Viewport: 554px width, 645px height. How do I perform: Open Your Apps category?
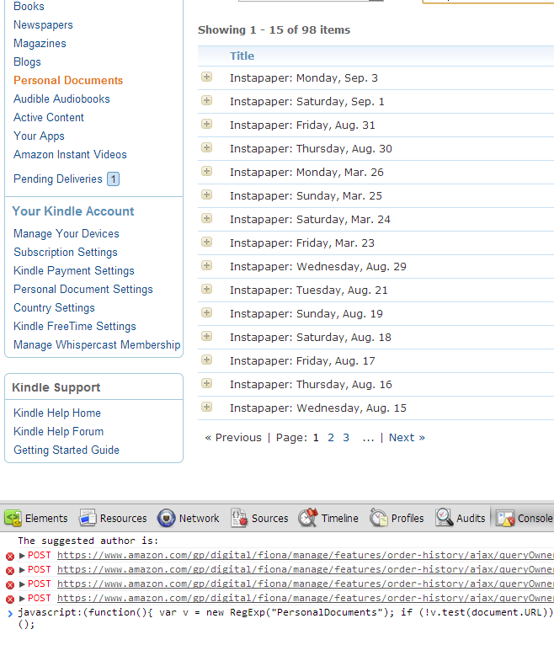coord(39,136)
